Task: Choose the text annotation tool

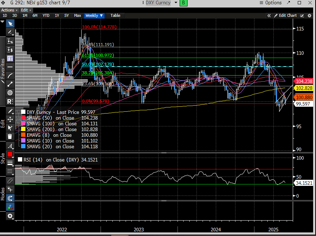Action: pyautogui.click(x=10, y=58)
